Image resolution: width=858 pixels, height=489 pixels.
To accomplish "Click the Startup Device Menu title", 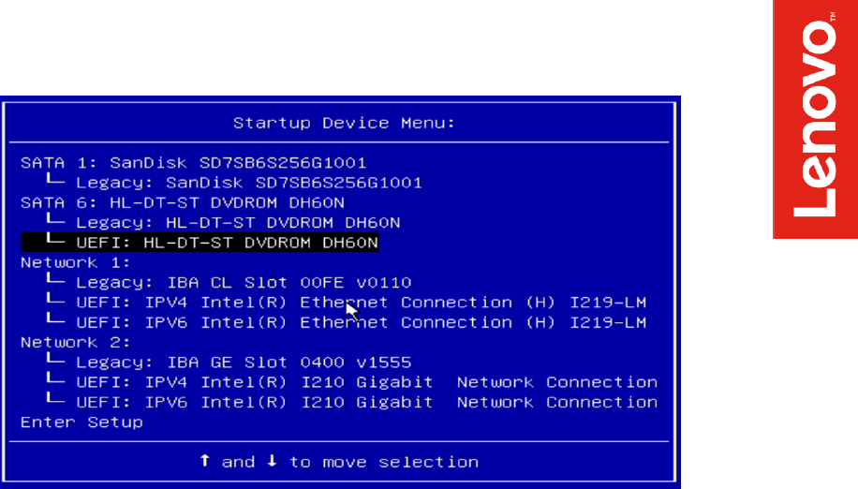I will (344, 123).
